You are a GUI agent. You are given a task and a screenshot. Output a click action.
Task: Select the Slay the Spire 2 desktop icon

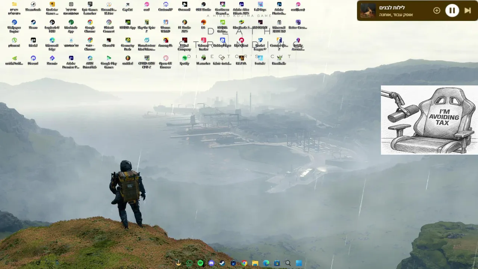pos(147,26)
